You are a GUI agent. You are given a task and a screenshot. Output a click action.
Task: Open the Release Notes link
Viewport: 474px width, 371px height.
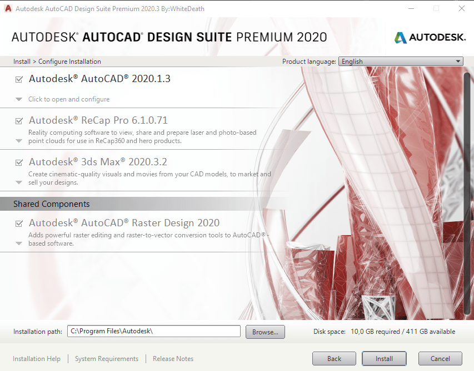click(173, 359)
